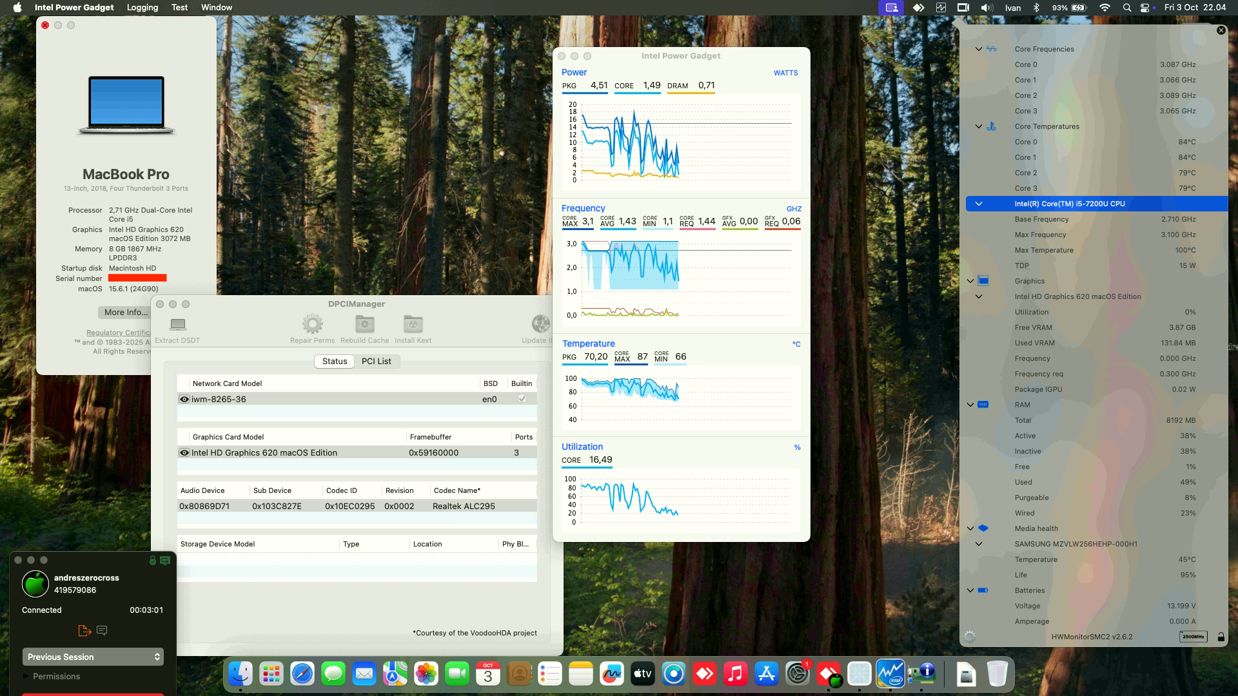Open DPCIManager PCI-card icon in Dock

[x=922, y=674]
